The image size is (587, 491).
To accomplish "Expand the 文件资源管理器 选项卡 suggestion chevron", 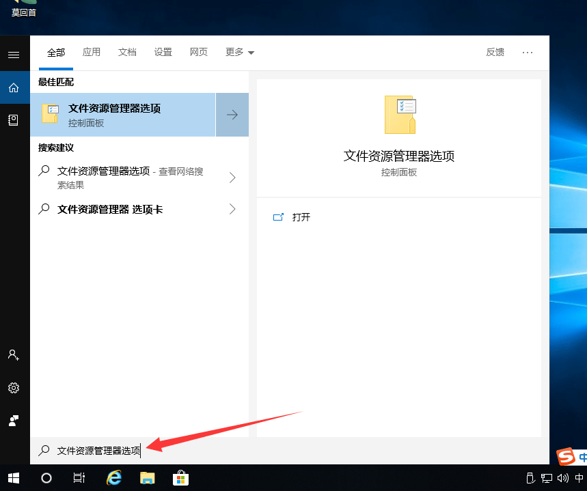I will point(232,209).
